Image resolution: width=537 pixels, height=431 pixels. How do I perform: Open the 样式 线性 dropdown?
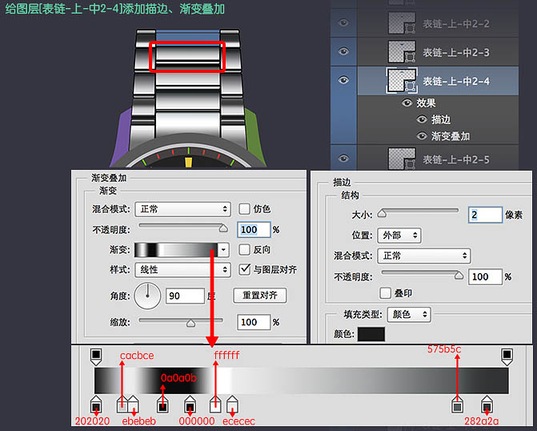click(x=183, y=269)
